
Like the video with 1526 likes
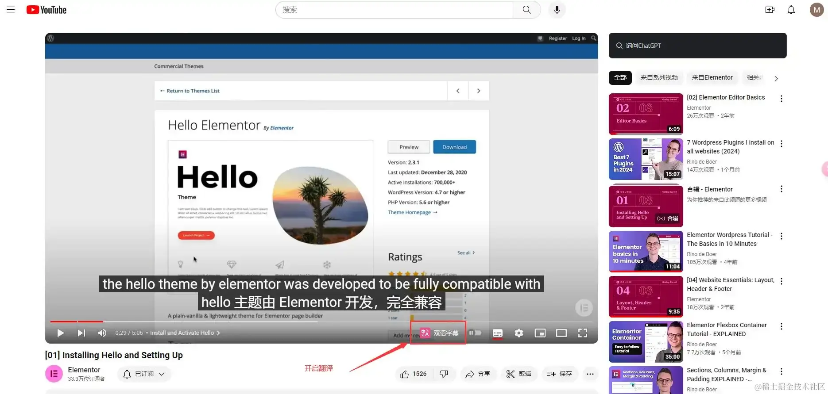[414, 374]
